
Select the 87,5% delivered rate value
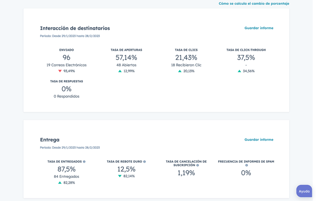click(x=66, y=169)
